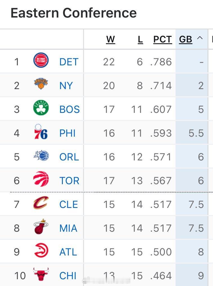This screenshot has height=286, width=213.
Task: Click the Chicago Bulls logo
Action: pos(41,274)
